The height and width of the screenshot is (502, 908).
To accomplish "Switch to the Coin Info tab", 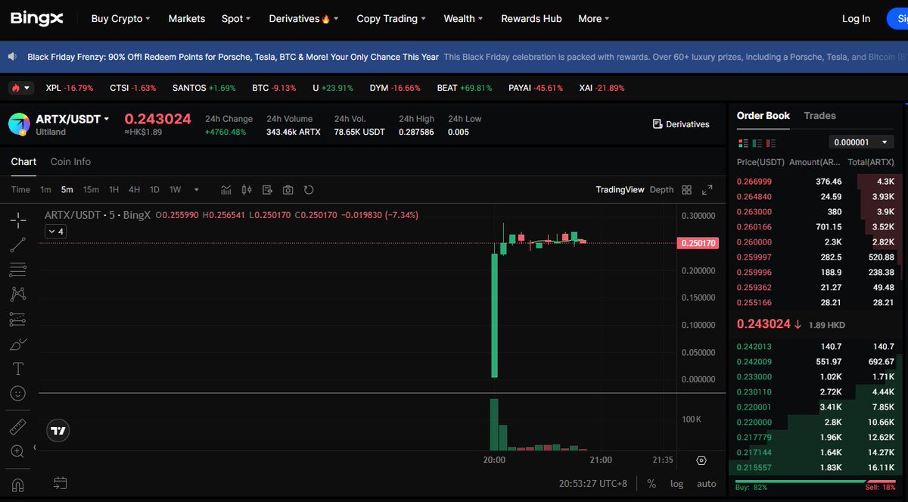I will pos(70,161).
